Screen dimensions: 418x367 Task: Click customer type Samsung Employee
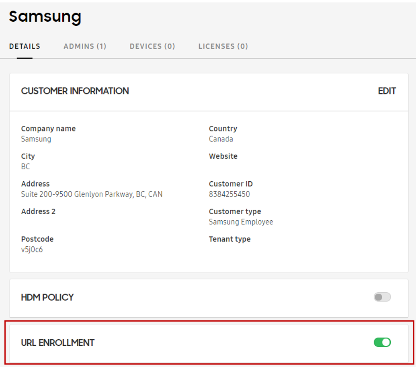[x=241, y=222]
